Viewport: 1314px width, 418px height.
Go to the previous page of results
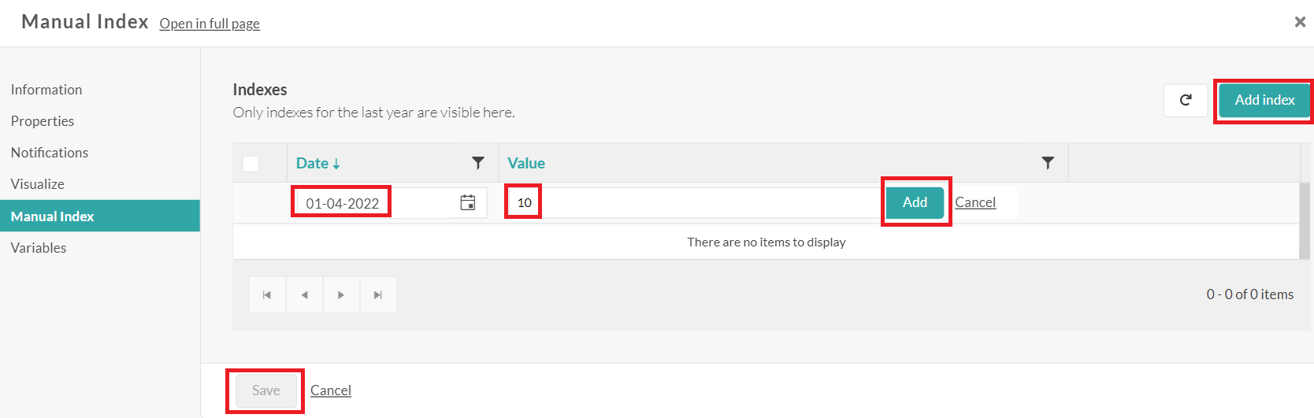(304, 295)
